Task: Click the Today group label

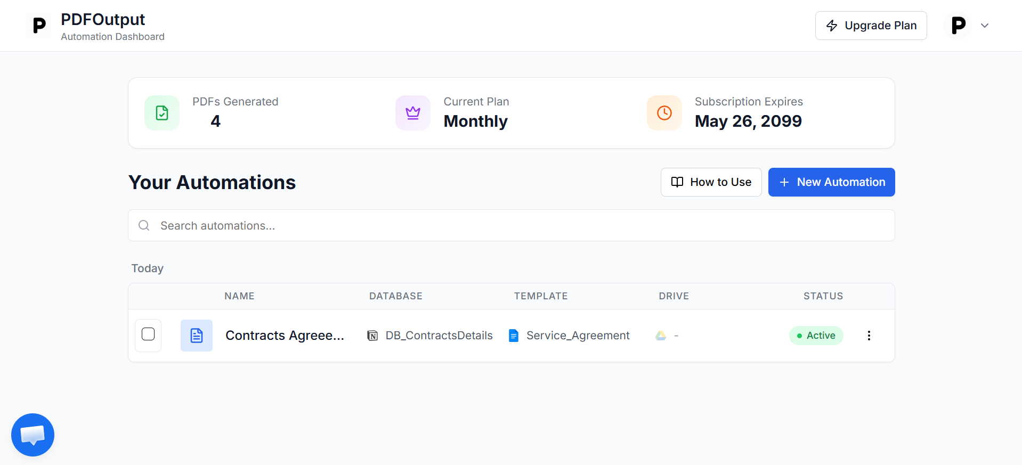Action: click(148, 268)
